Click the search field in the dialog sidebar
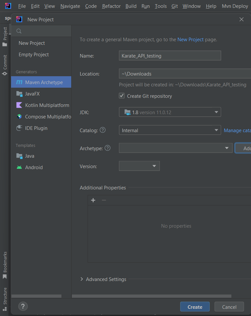This screenshot has width=251, height=316. click(41, 31)
